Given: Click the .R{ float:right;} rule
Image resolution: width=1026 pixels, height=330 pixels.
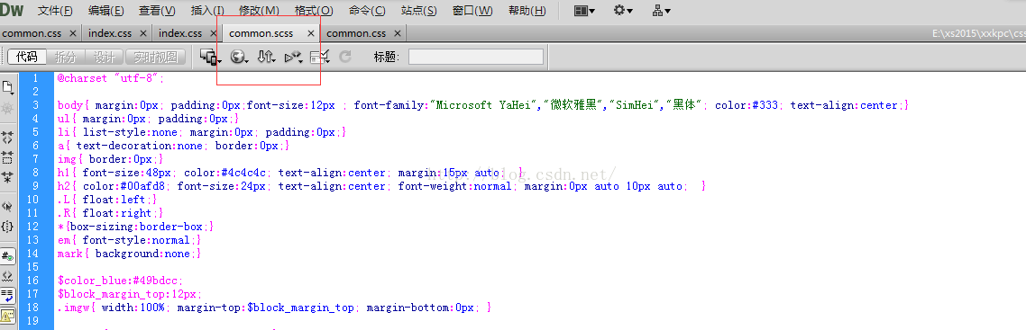Looking at the screenshot, I should (111, 212).
